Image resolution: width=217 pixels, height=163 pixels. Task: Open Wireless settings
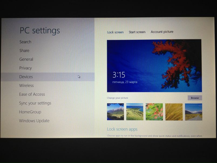(26, 86)
